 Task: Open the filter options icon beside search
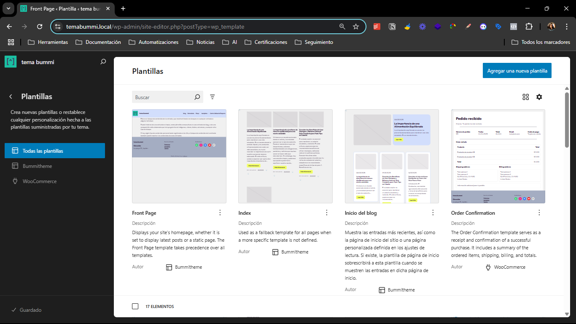[x=213, y=97]
